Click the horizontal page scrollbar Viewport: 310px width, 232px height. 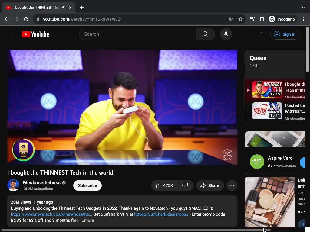(136, 230)
